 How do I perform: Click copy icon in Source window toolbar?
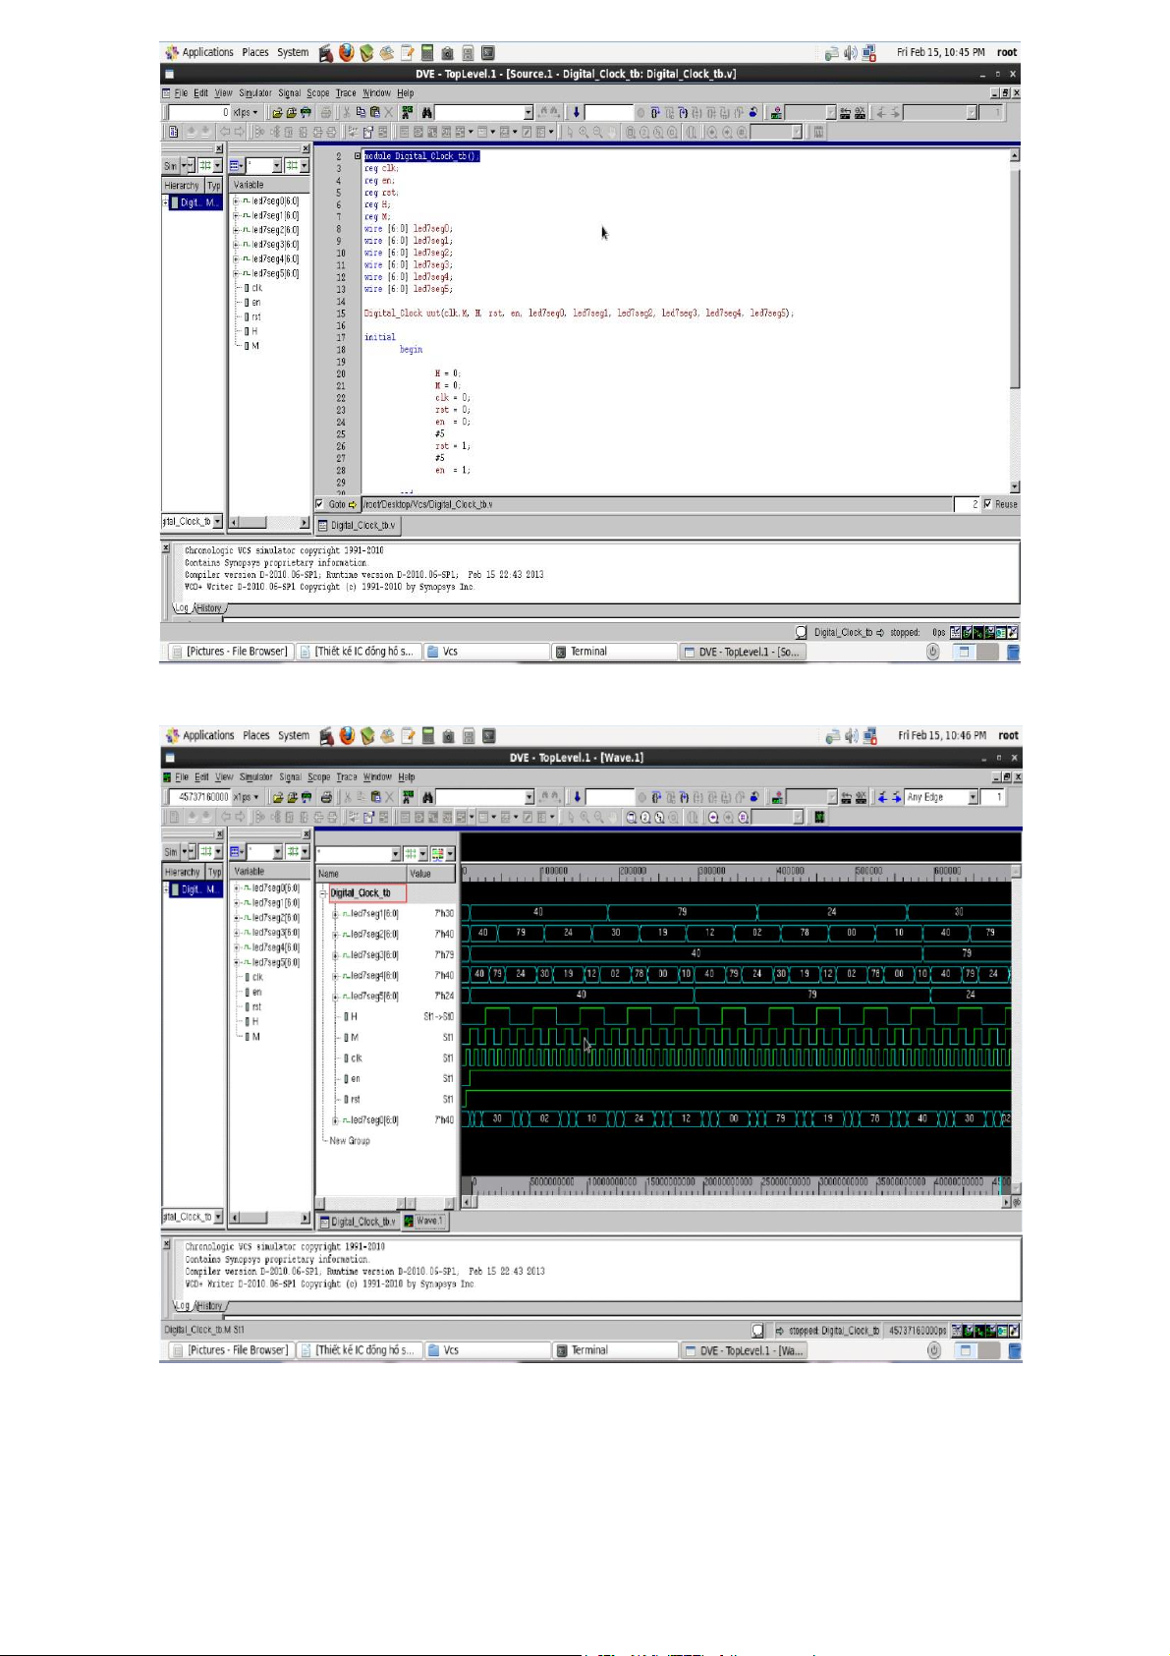click(361, 113)
